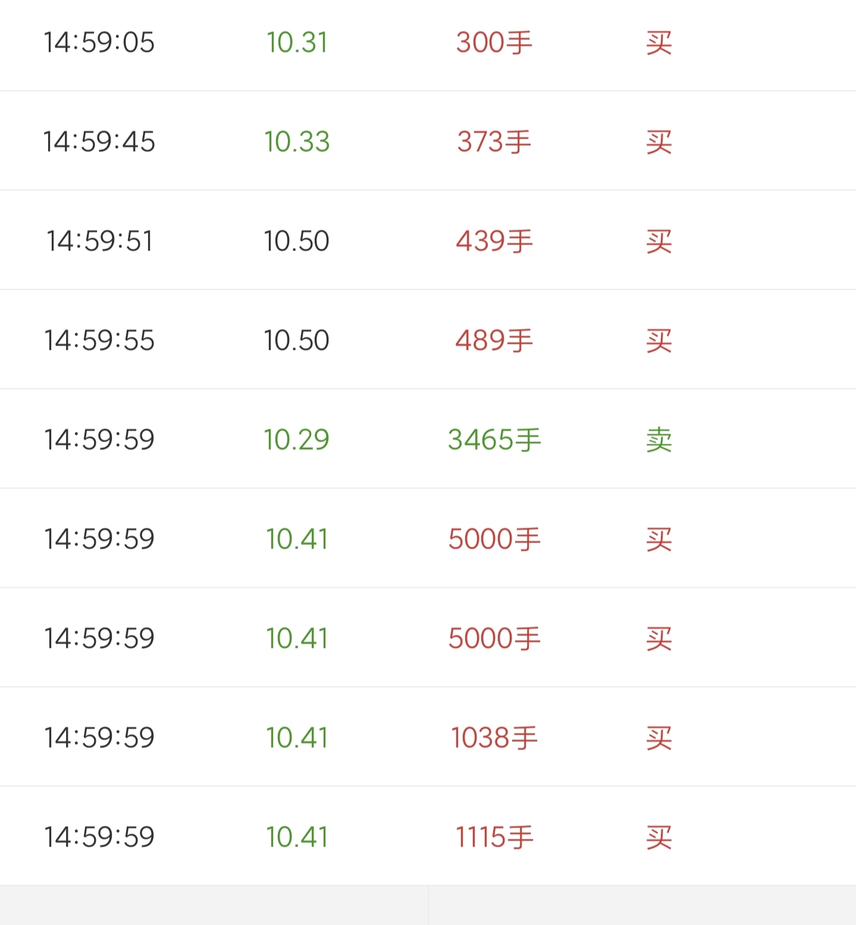Image resolution: width=856 pixels, height=925 pixels.
Task: Tap the 买 label beside 439手
Action: click(659, 242)
